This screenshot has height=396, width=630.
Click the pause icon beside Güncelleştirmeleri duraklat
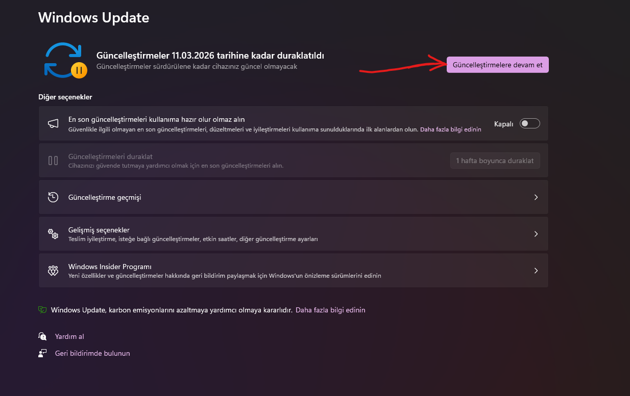(53, 161)
